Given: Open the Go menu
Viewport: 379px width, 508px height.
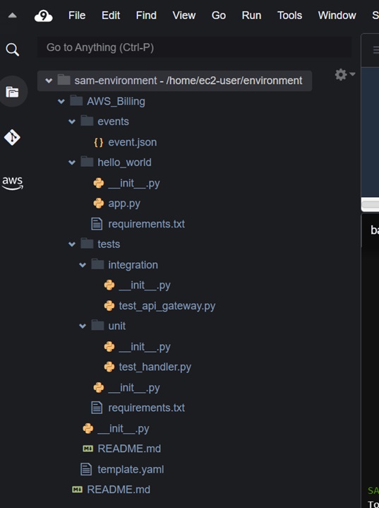Looking at the screenshot, I should pyautogui.click(x=219, y=16).
